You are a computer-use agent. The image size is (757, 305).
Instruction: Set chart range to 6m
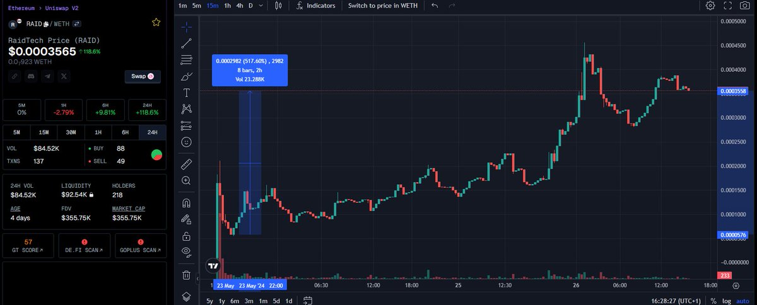[234, 301]
